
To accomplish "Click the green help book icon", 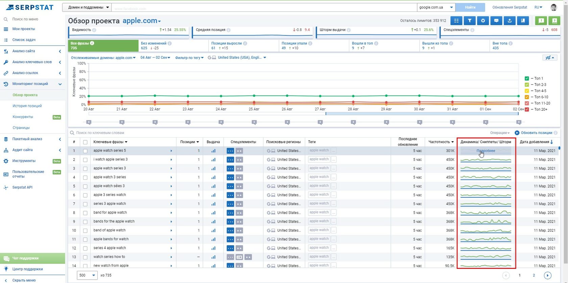I will tap(554, 21).
